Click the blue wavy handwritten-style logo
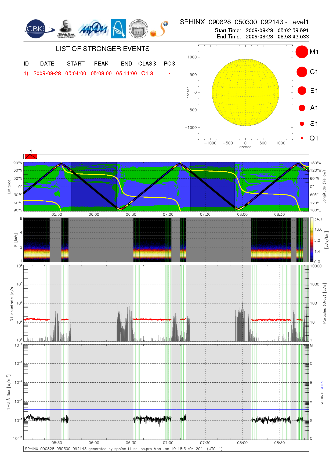Screen dimensions: 333x471 click(93, 29)
